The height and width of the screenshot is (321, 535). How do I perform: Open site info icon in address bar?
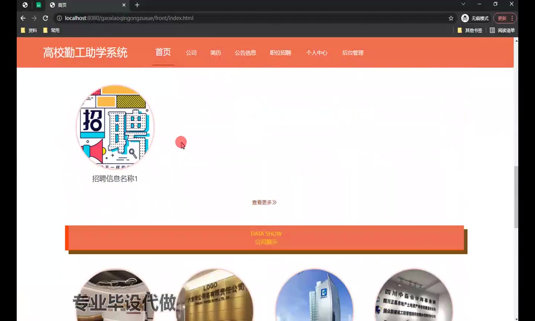click(x=59, y=18)
